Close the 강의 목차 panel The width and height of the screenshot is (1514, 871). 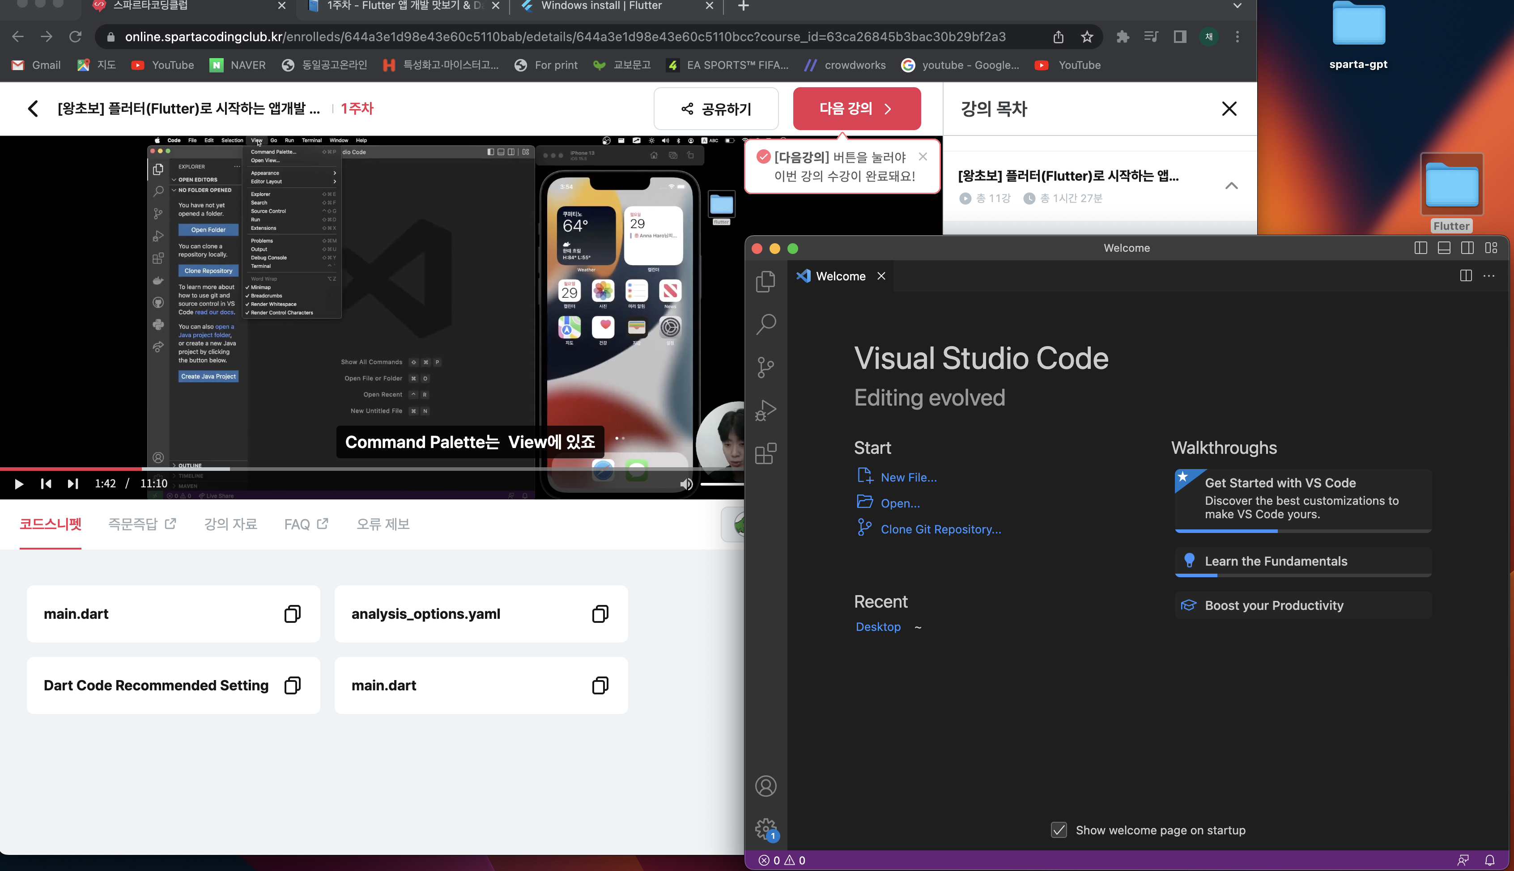coord(1229,108)
